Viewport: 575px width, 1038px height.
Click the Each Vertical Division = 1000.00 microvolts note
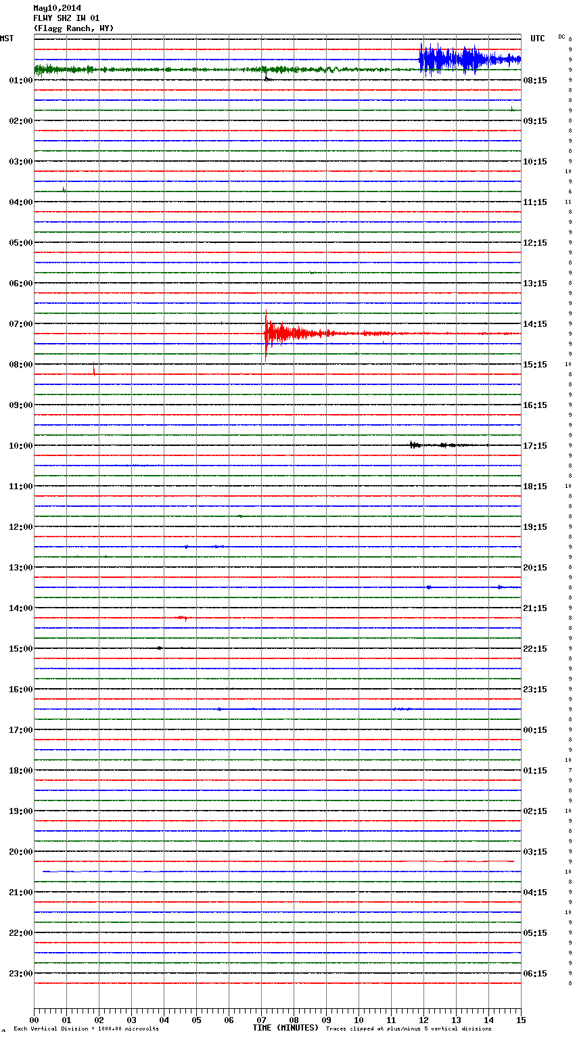pos(86,1029)
